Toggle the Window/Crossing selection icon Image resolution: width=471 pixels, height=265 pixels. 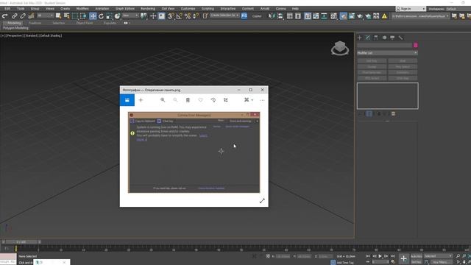point(83,16)
